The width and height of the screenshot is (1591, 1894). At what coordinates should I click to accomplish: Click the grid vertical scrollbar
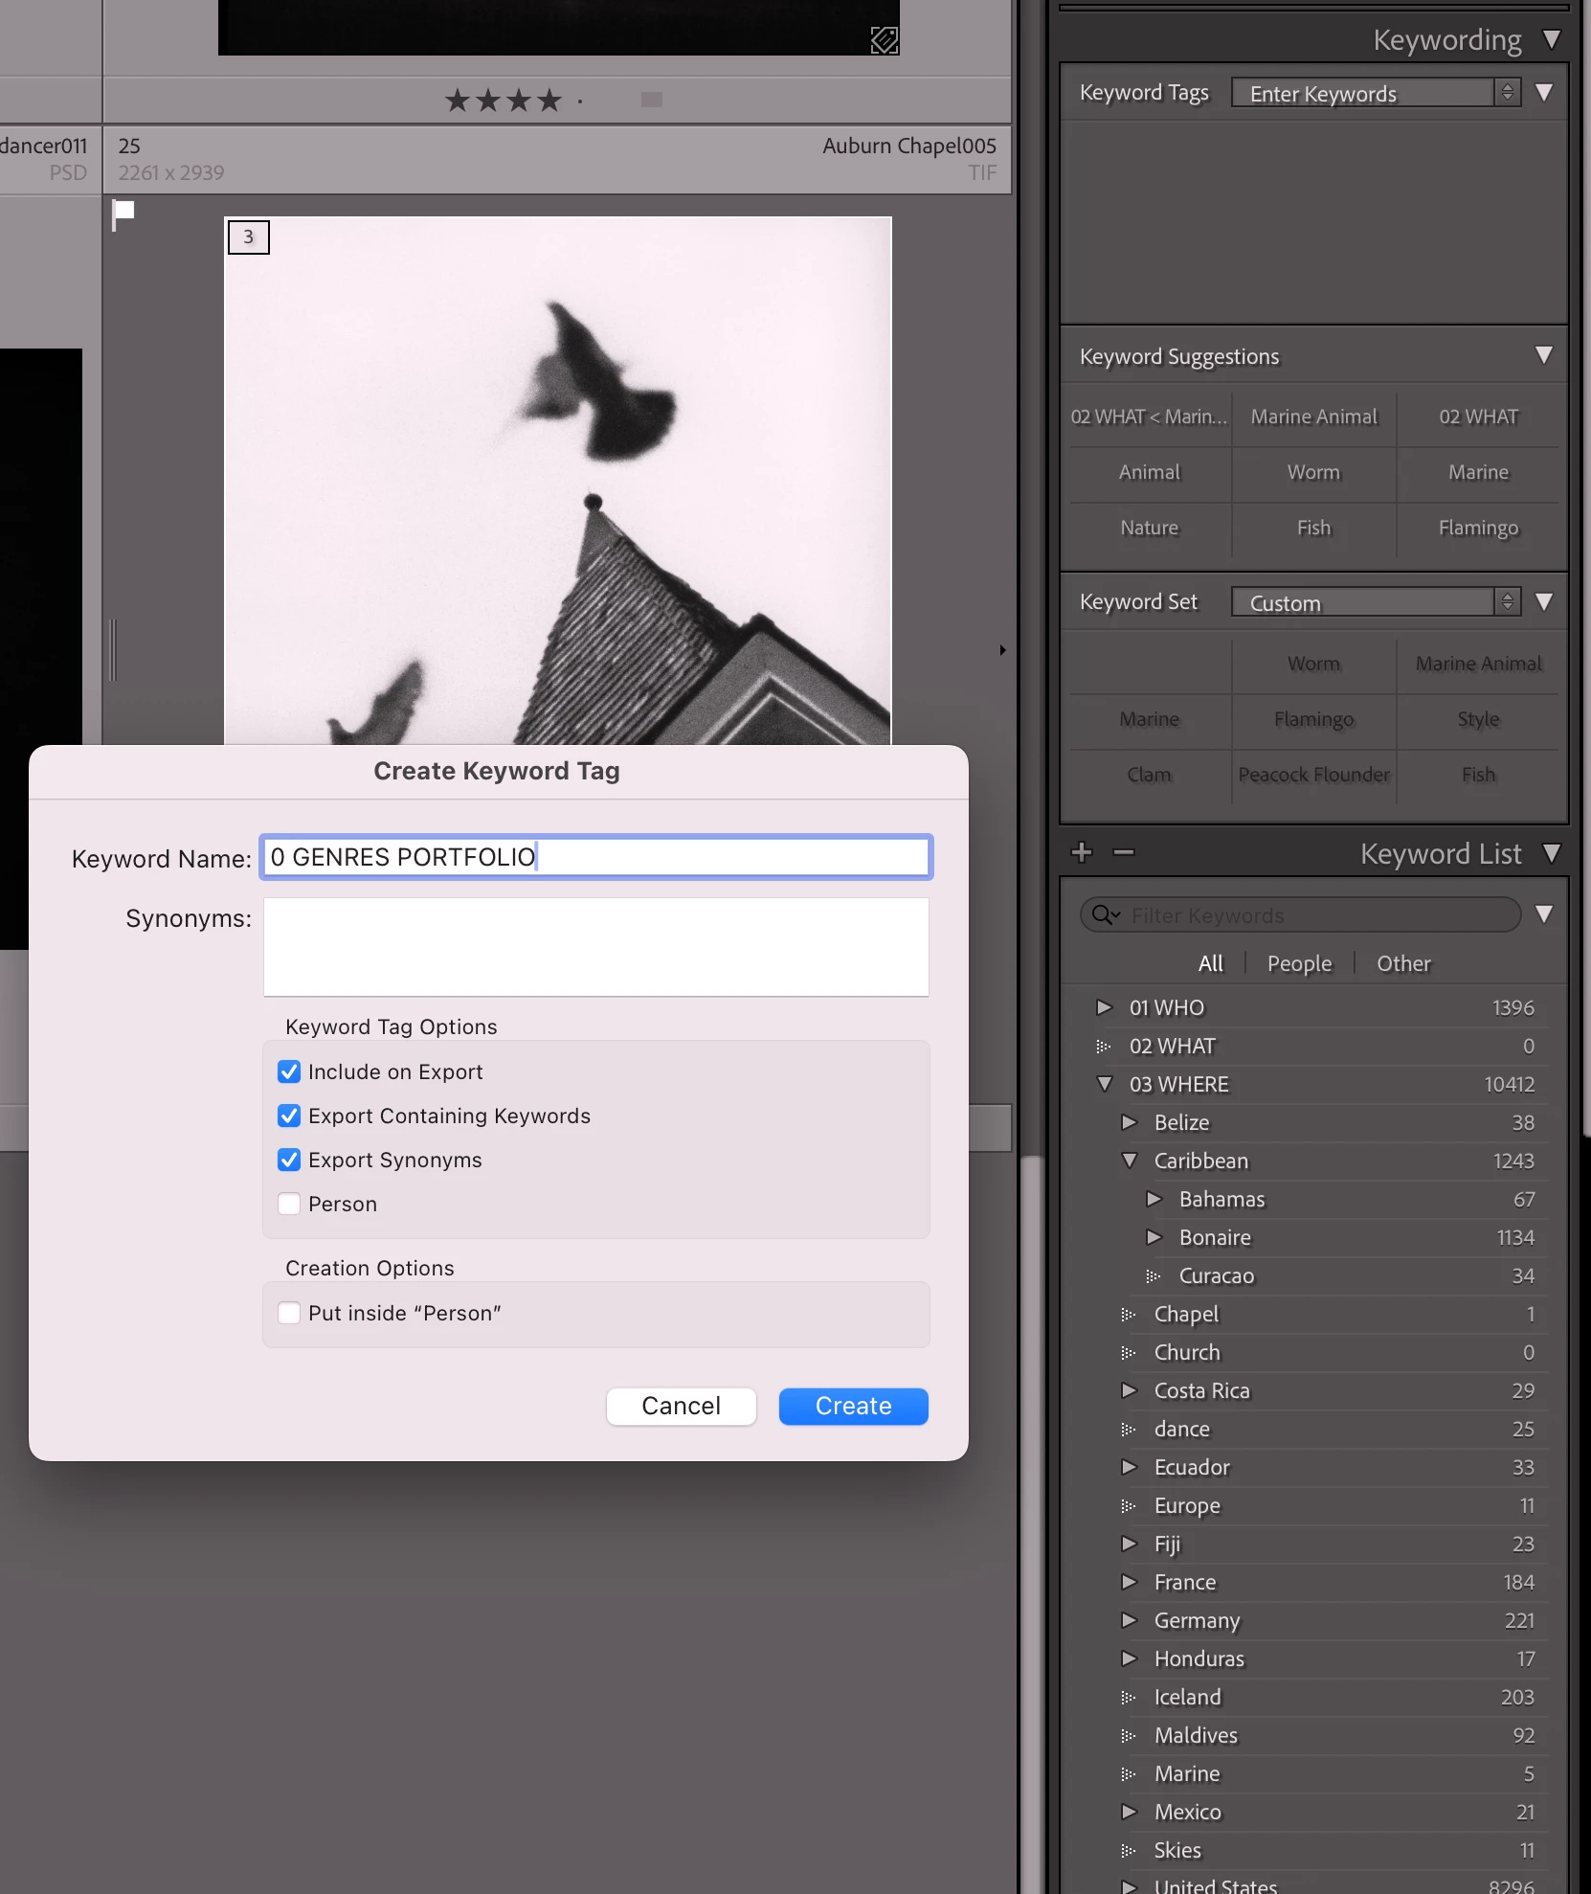pos(1030,1522)
